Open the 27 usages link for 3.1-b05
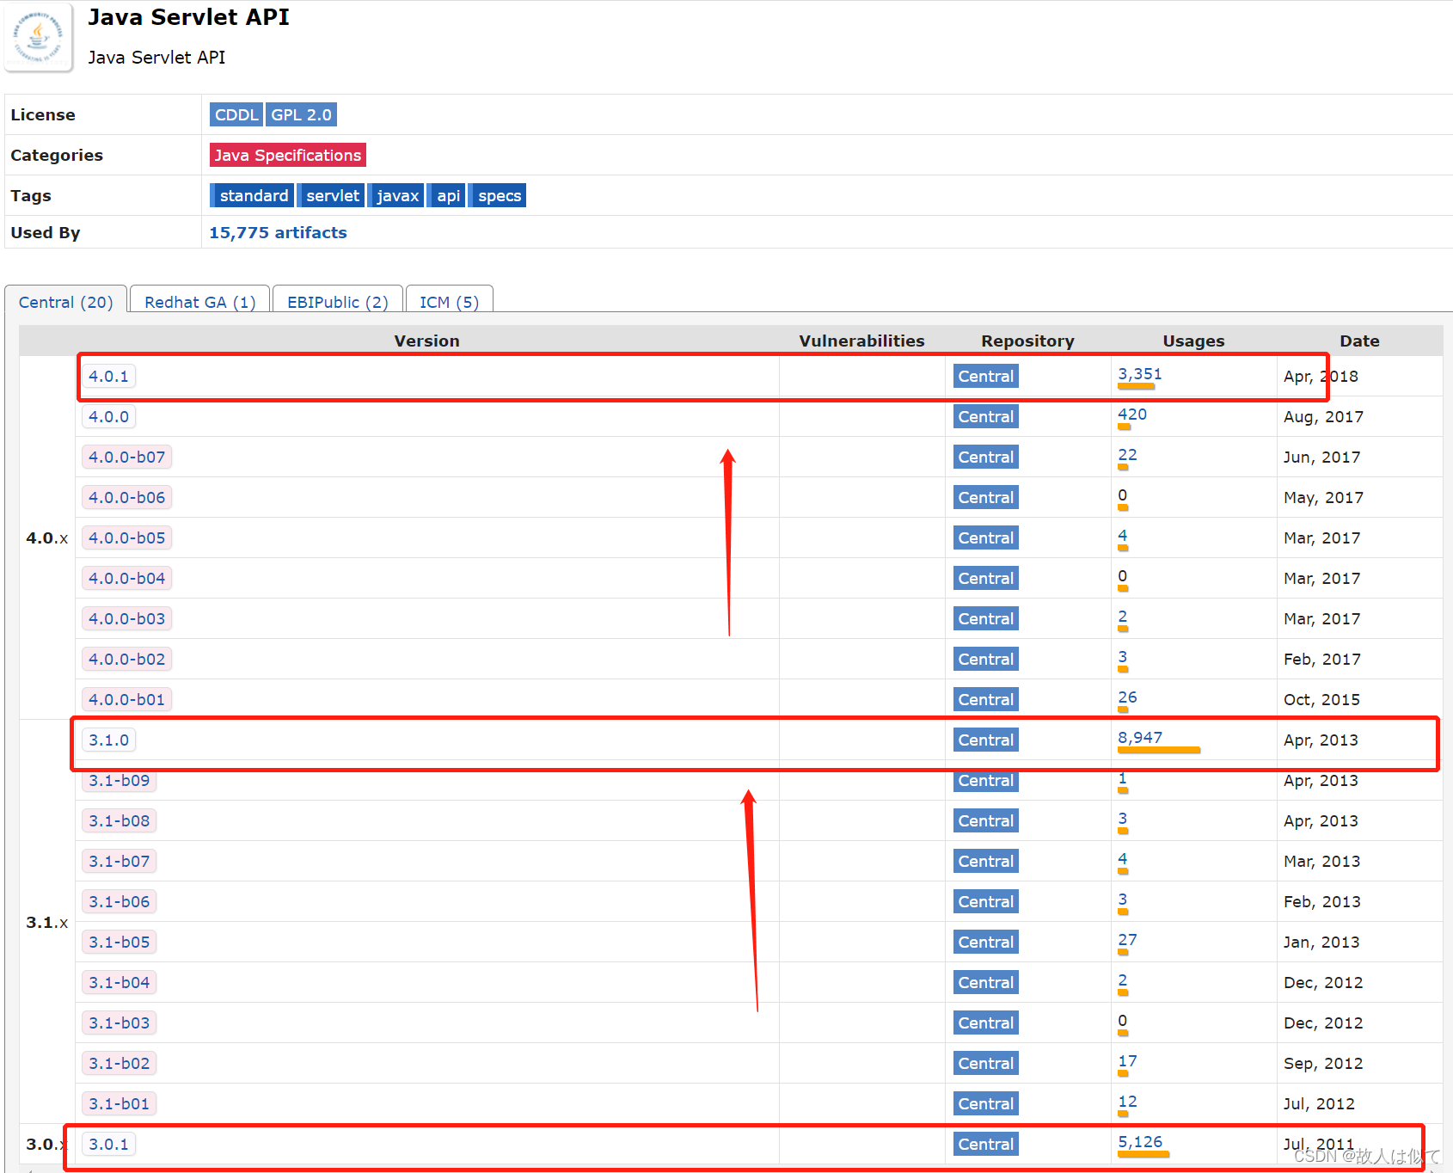Image resolution: width=1453 pixels, height=1173 pixels. tap(1127, 940)
